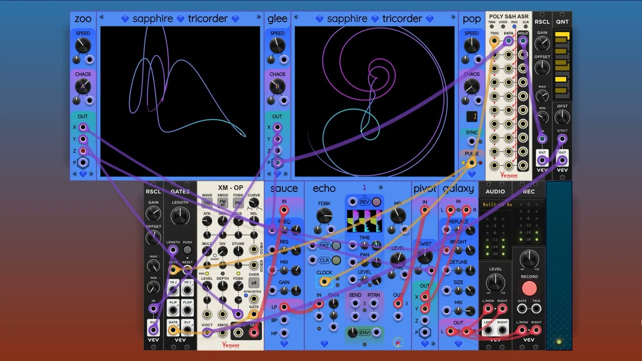Click the QNT V/OCT input jack
642x361 pixels.
click(562, 139)
